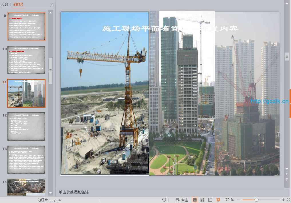Switch to normal view in status bar
This screenshot has width=291, height=203.
(x=195, y=200)
